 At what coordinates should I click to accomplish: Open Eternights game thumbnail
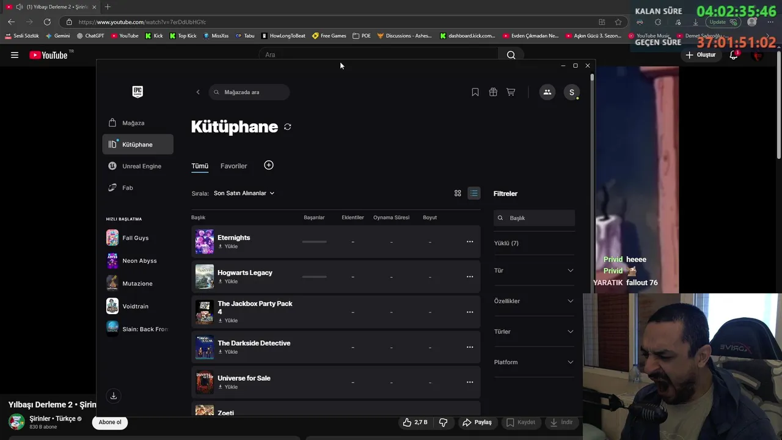[205, 241]
